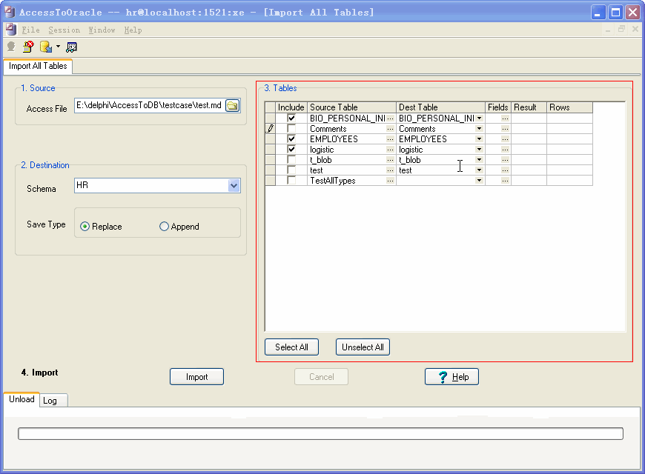Open Fields ellipsis for EMPLOYEES row
645x474 pixels.
click(x=505, y=139)
